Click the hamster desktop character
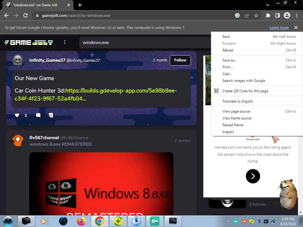The image size is (303, 227). pyautogui.click(x=288, y=194)
